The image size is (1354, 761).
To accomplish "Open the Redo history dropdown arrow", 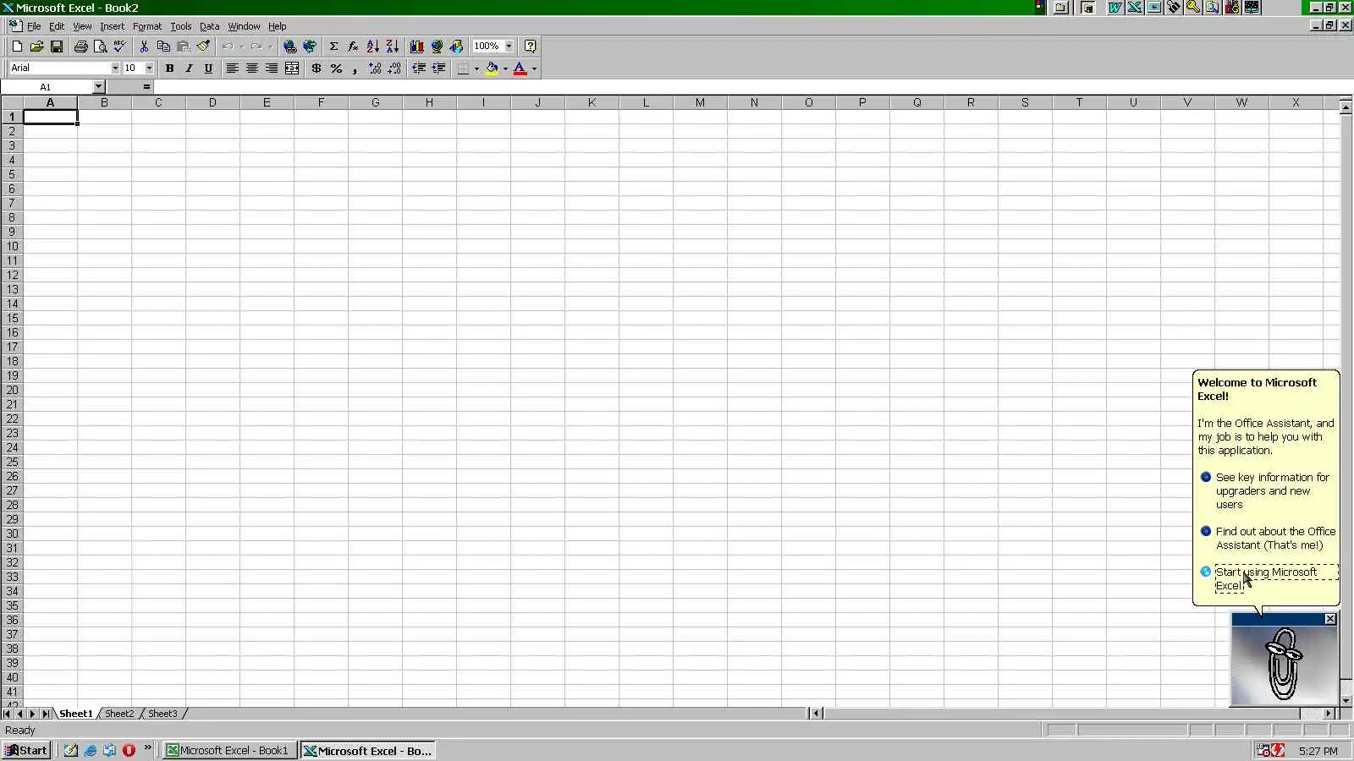I will tap(270, 47).
